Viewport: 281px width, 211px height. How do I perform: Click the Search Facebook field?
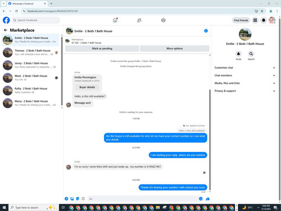pos(36,20)
